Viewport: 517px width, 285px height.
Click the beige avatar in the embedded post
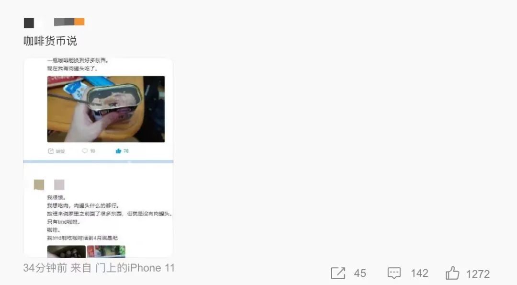(x=39, y=184)
